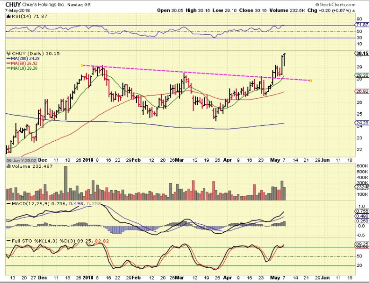Select the MA(200) 24.28 legend entry
The image size is (369, 283).
(x=23, y=58)
